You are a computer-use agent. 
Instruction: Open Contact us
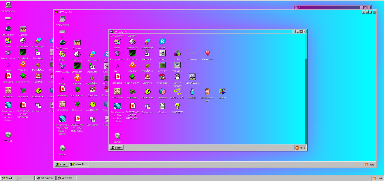pos(147,107)
